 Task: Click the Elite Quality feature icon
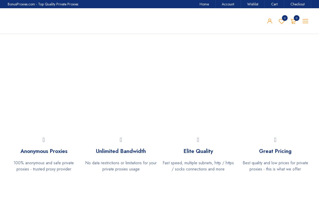tap(198, 140)
